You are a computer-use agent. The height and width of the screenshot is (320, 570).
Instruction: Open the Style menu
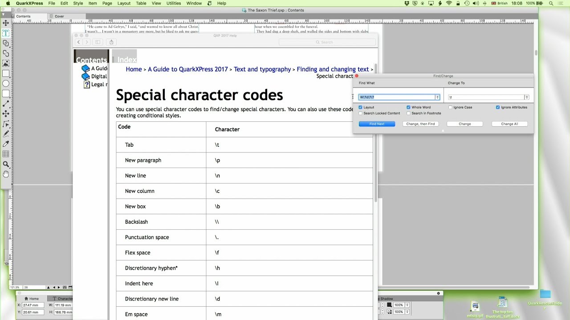click(x=78, y=3)
